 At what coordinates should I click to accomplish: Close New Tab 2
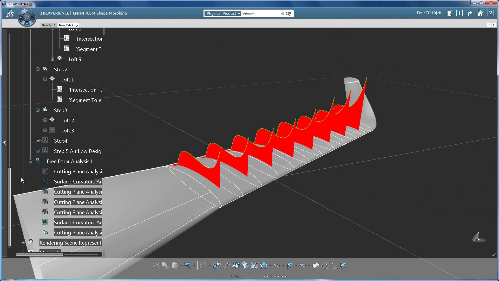(x=77, y=25)
